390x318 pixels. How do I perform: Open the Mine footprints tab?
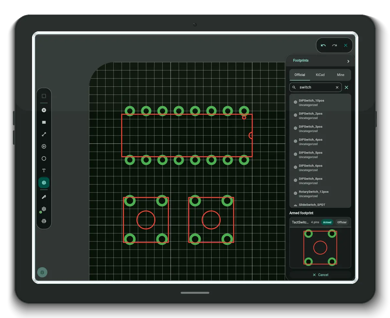(x=340, y=75)
